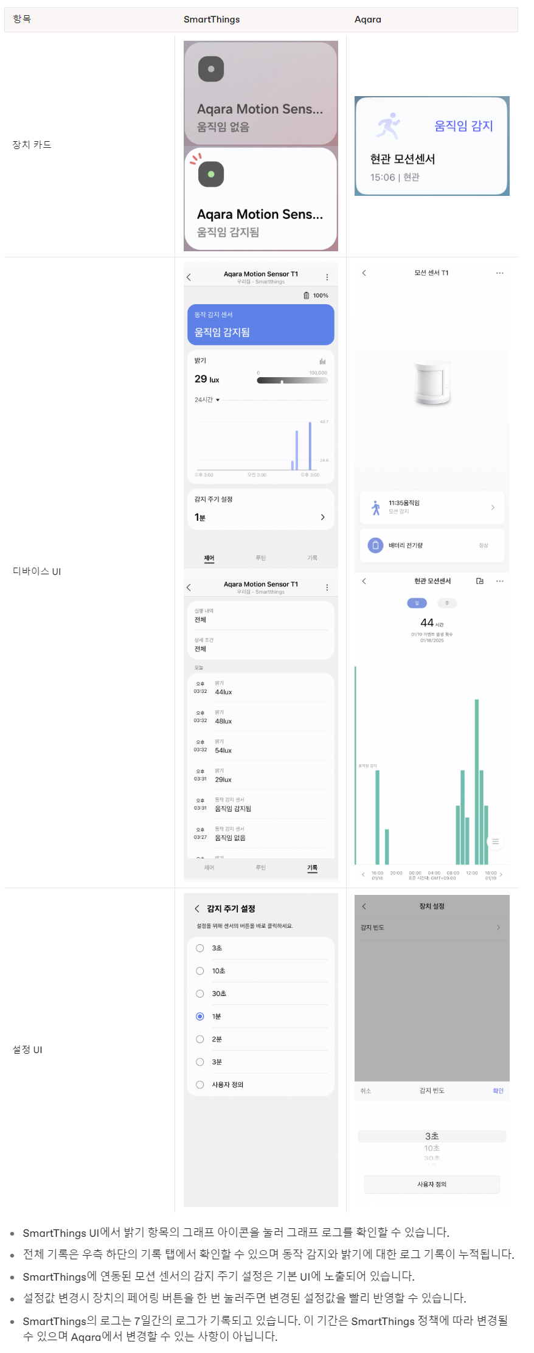The width and height of the screenshot is (534, 1353).
Task: Select the 30초 radio option
Action: (199, 993)
